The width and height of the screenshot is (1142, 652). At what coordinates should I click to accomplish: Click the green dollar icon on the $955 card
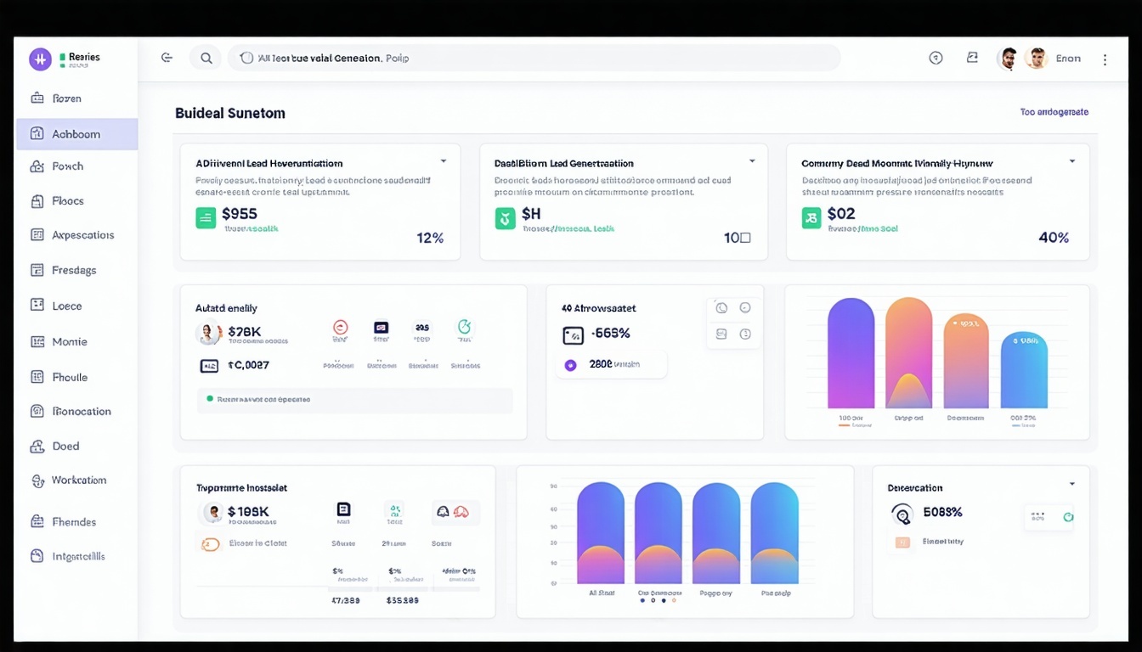pos(205,218)
